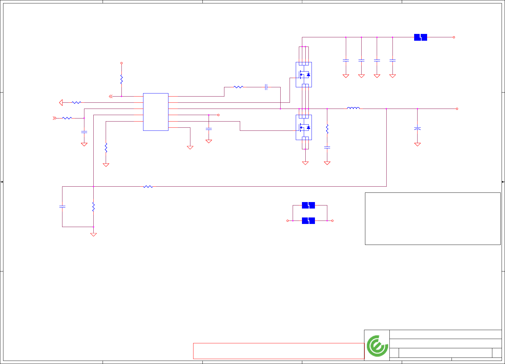Click ground symbol under polarized output capacitor

(417, 144)
